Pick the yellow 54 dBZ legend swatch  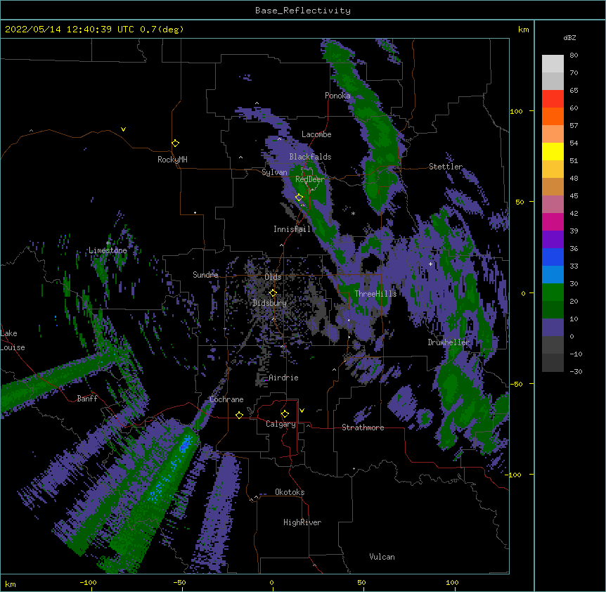(553, 151)
